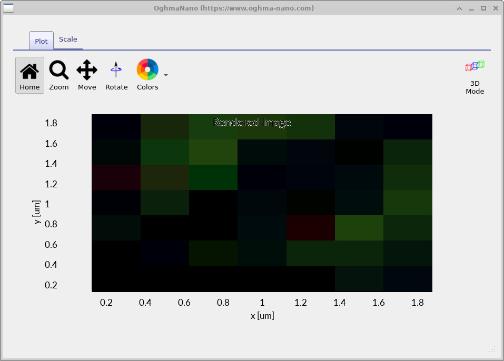Activate the Zoom tool
The image size is (504, 361).
[58, 74]
